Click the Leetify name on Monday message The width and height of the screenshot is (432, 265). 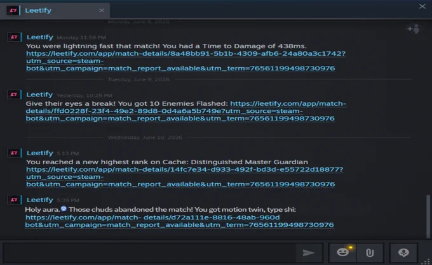[x=39, y=37]
